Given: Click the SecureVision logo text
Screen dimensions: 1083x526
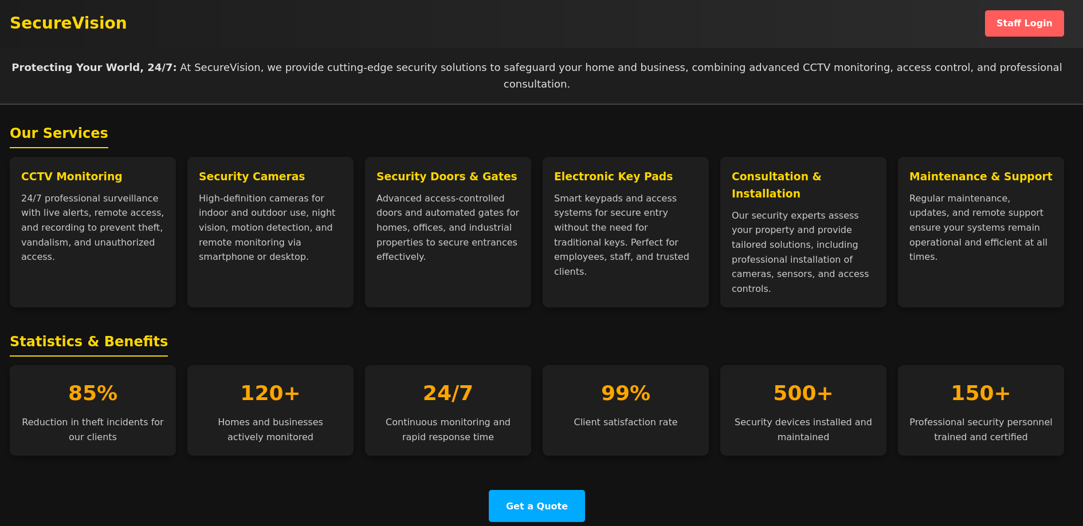Looking at the screenshot, I should (x=68, y=23).
